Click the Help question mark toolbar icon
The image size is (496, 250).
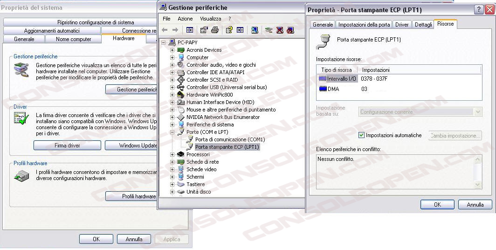coord(229,30)
